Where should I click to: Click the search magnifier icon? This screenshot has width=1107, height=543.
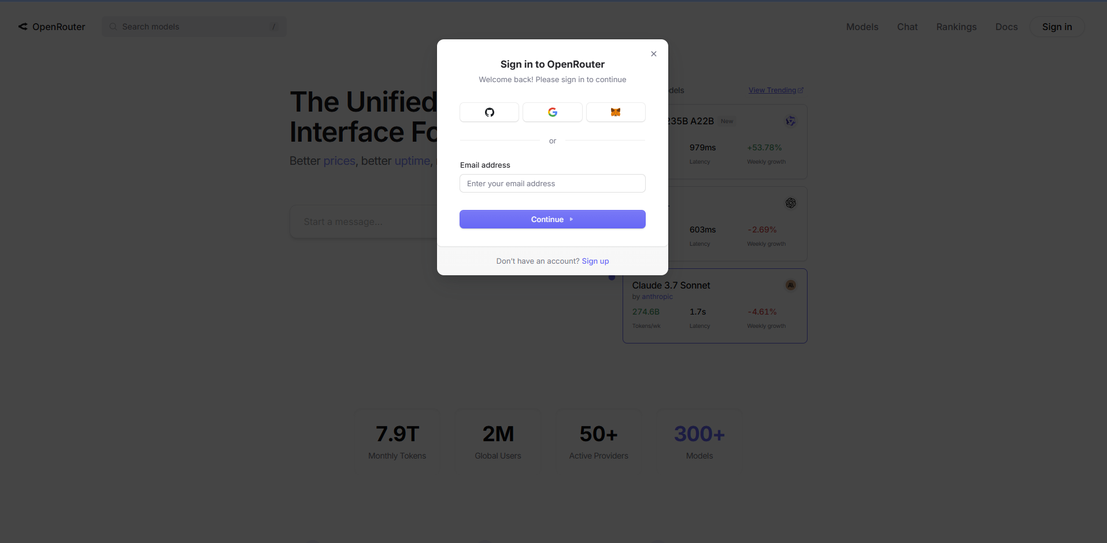pos(113,27)
